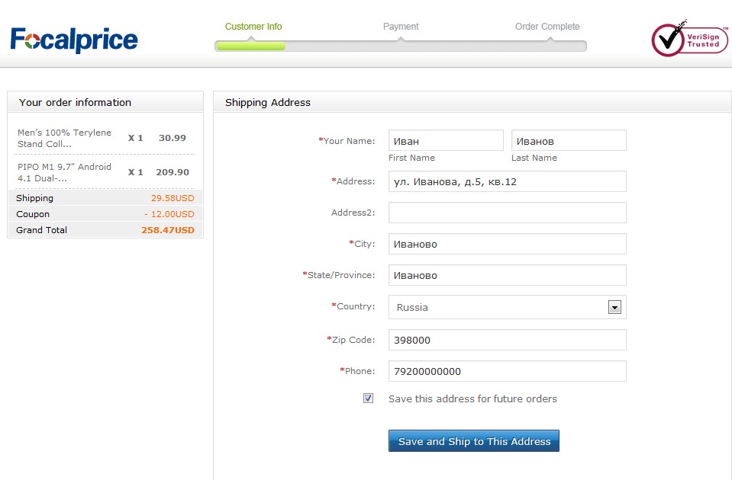This screenshot has width=732, height=480.
Task: Focus the Last Name field
Action: [x=569, y=141]
